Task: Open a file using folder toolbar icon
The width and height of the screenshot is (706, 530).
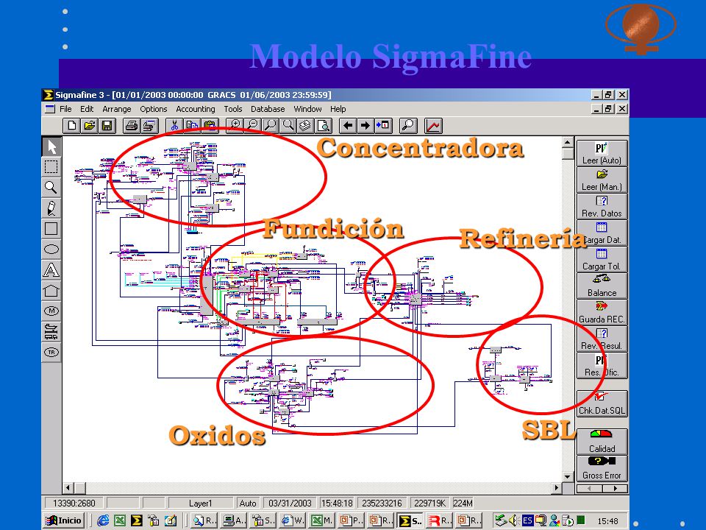Action: pos(89,126)
